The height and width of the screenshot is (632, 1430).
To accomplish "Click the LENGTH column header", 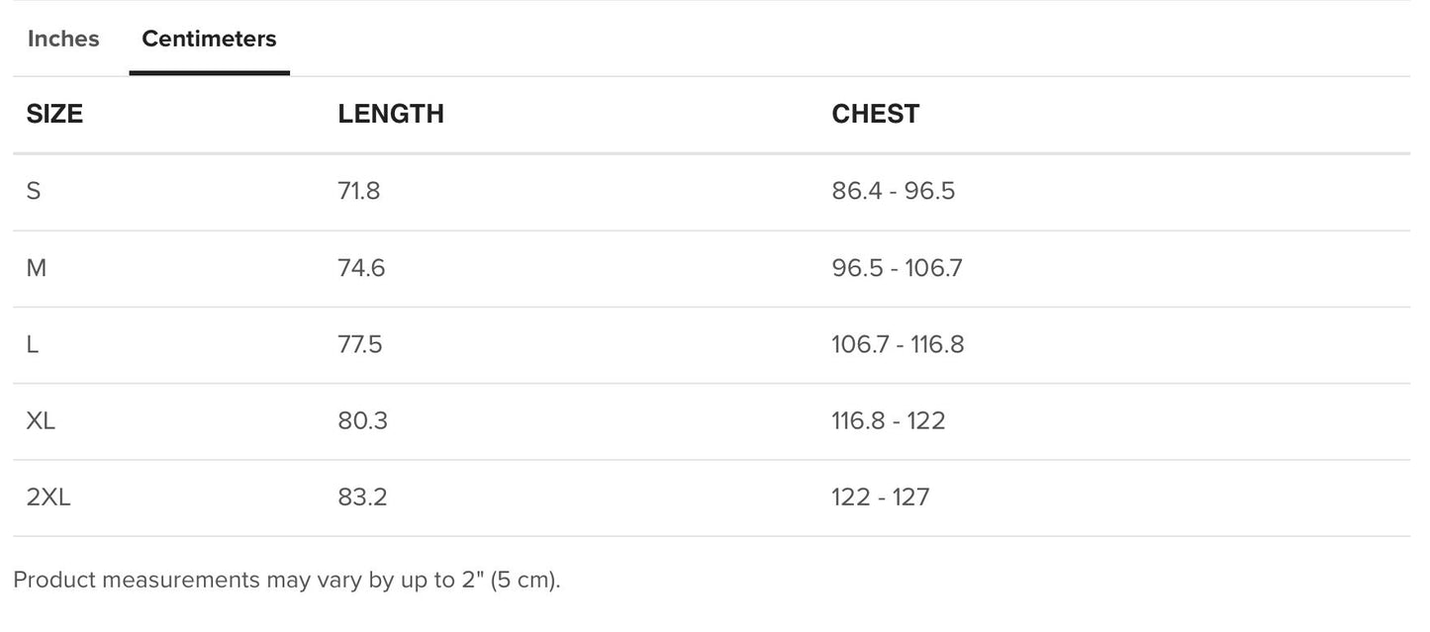I will tap(391, 114).
